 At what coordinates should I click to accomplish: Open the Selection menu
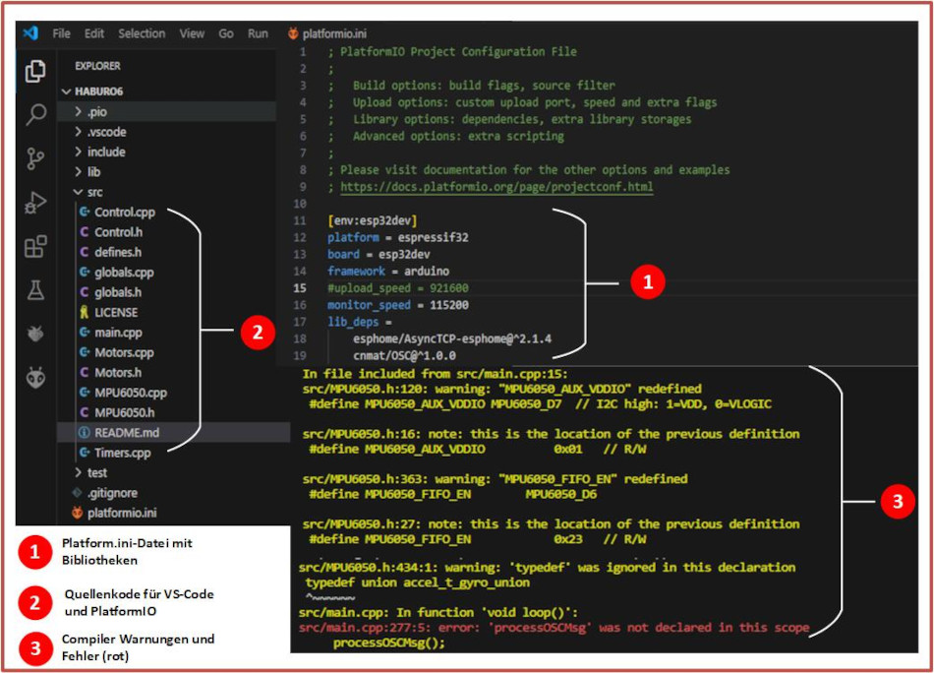tap(142, 33)
